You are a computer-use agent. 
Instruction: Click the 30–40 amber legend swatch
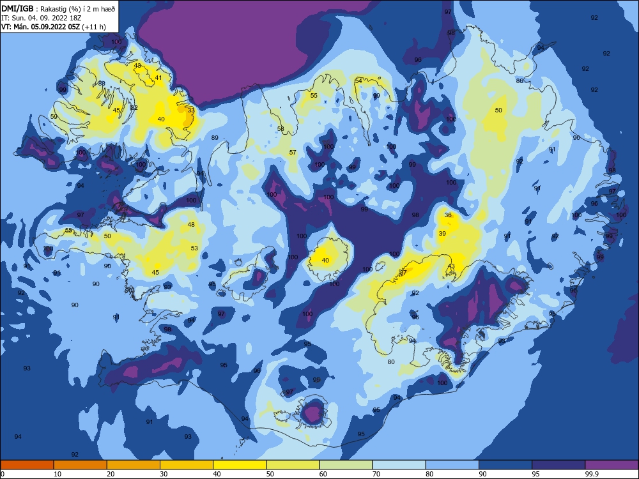pyautogui.click(x=187, y=465)
